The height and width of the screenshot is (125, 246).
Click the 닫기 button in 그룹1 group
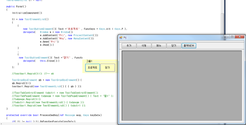(107, 68)
